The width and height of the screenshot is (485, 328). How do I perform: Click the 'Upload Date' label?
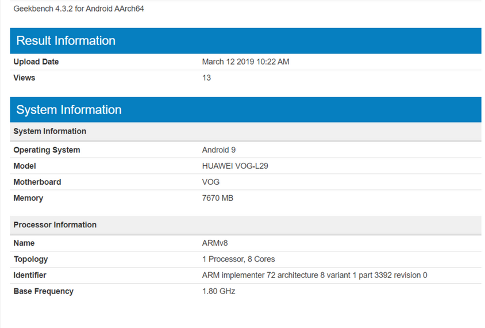pyautogui.click(x=36, y=62)
